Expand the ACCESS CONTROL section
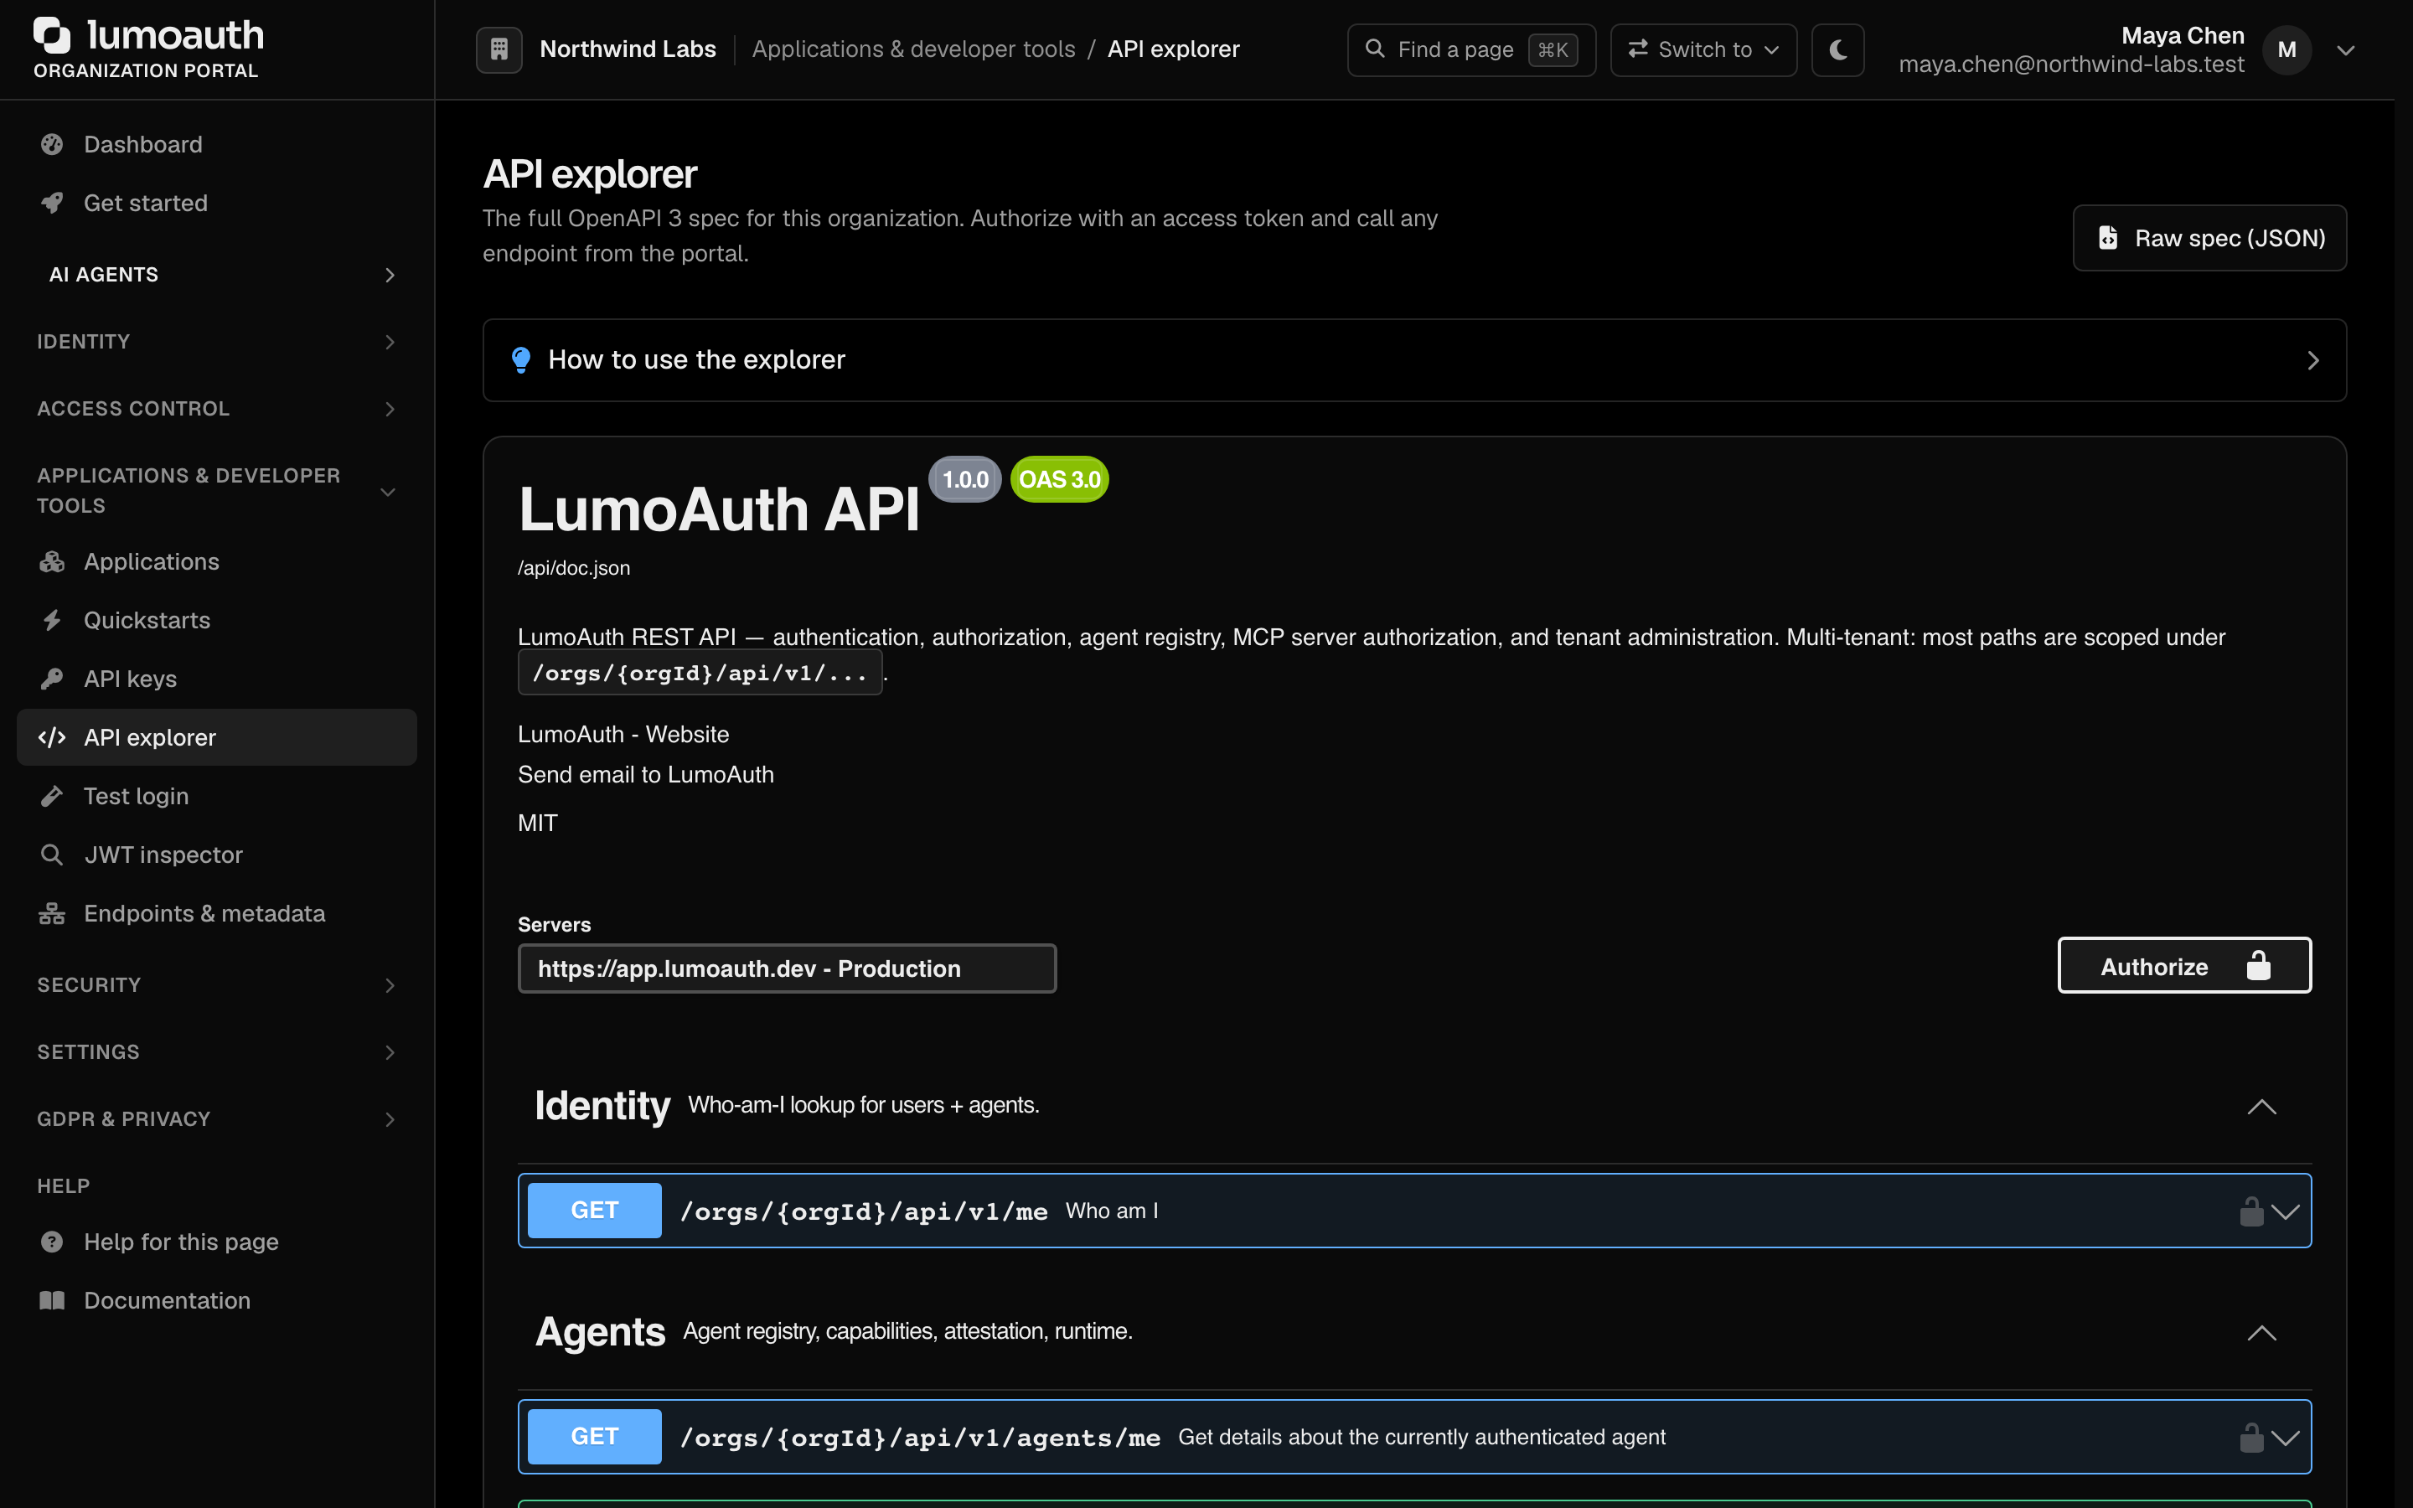The image size is (2413, 1508). click(x=216, y=409)
